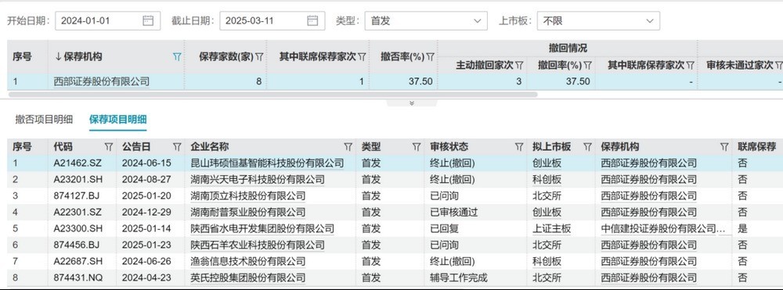Click filter icon next to 保荐家数(家)
The width and height of the screenshot is (783, 290).
coord(259,57)
